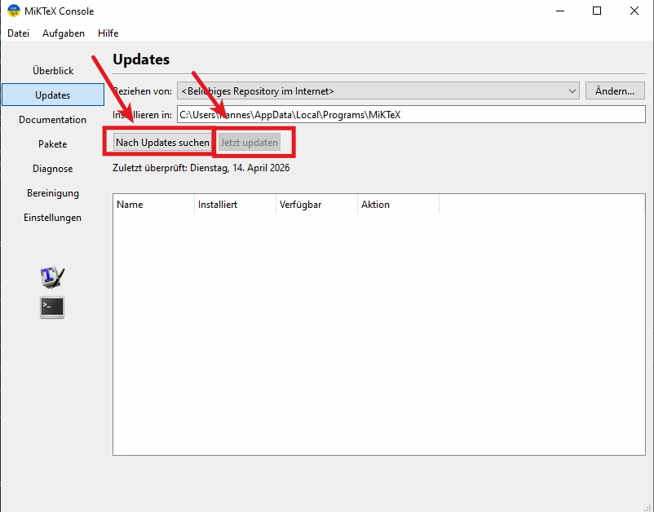Sort by the Aktion column header
Viewport: 654px width, 512px height.
tap(398, 205)
